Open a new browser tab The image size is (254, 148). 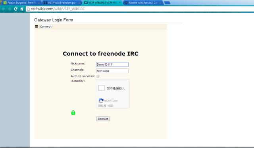167,3
